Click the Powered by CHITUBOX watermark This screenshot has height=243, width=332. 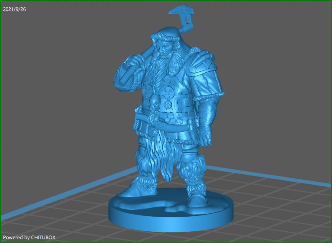point(30,237)
